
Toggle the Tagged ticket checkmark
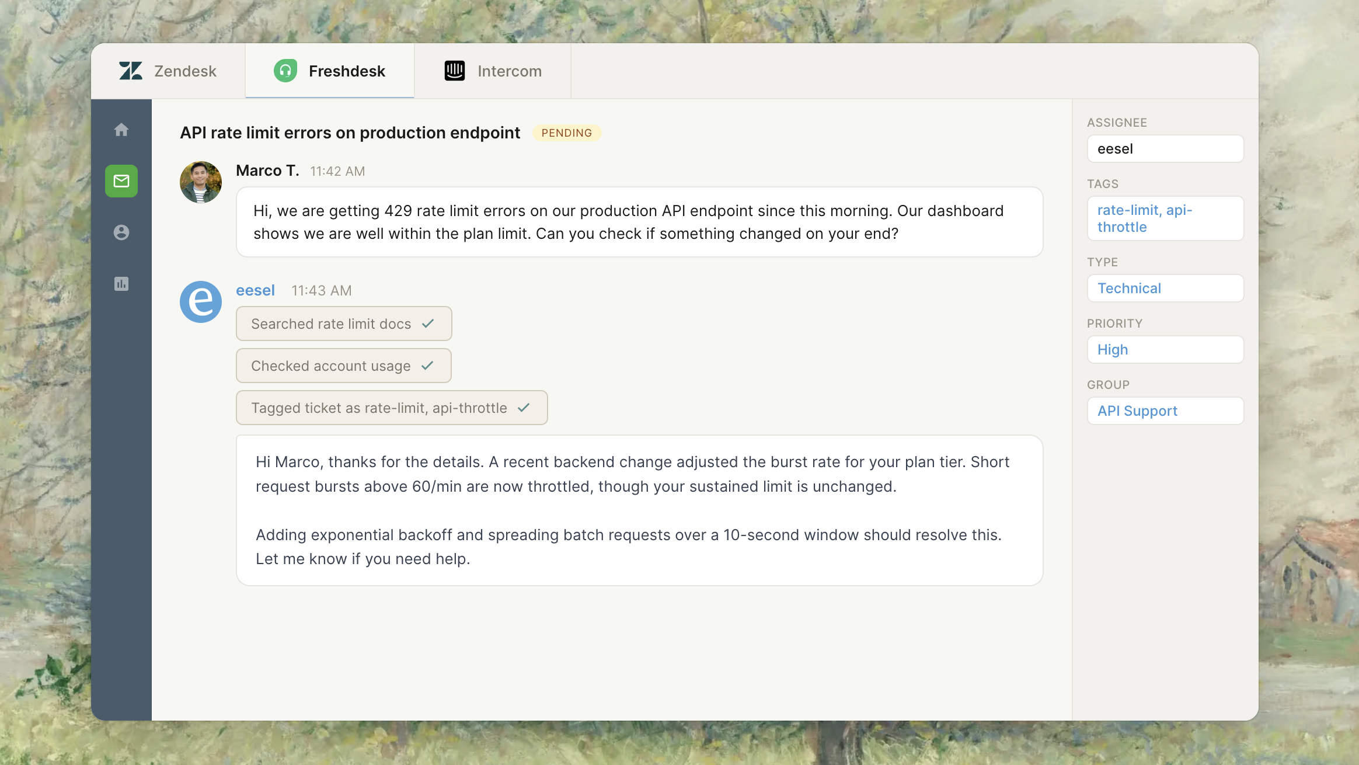(x=524, y=408)
